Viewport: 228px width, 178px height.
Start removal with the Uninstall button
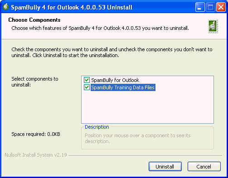(165, 167)
